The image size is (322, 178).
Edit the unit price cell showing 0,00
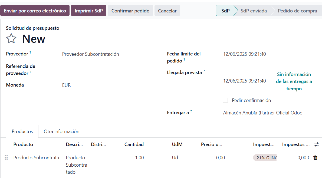pos(220,158)
